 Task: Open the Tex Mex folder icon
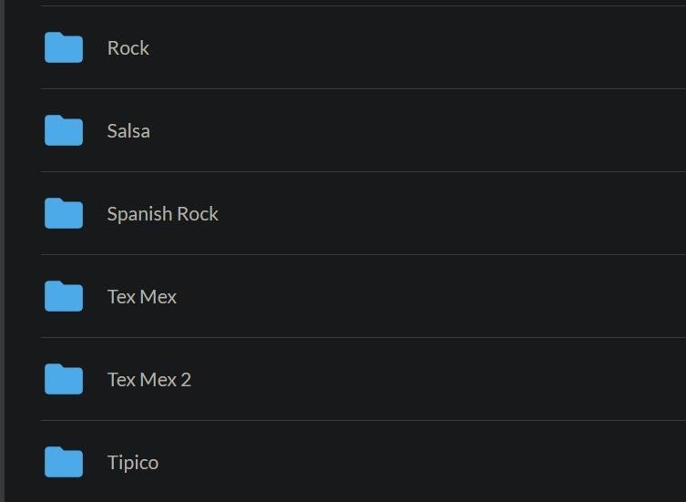[x=64, y=296]
